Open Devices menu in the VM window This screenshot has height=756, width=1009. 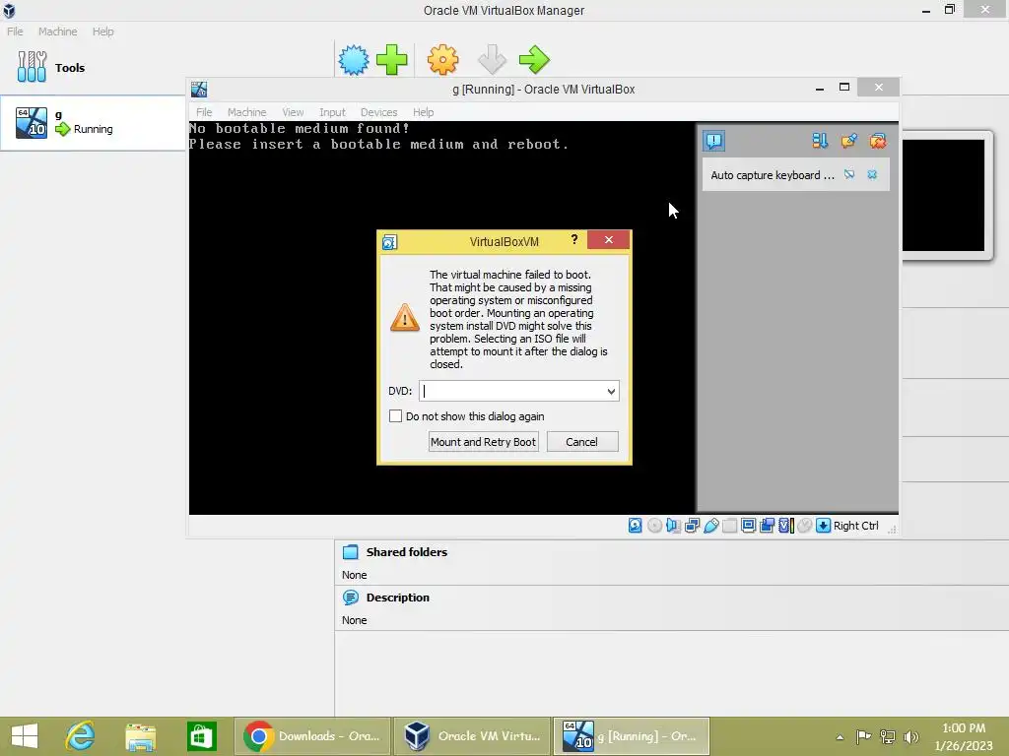378,112
